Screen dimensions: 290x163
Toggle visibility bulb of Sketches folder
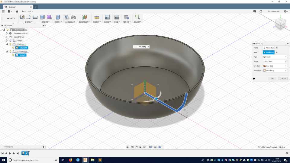coord(10,44)
